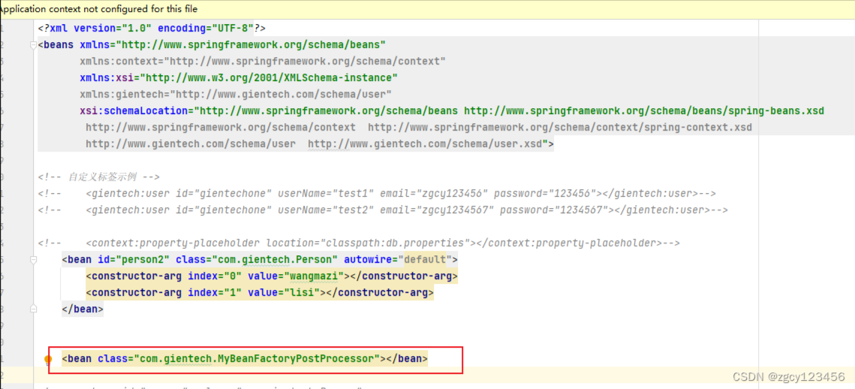Click the xmlns:context attribute line
This screenshot has width=855, height=389.
point(263,61)
